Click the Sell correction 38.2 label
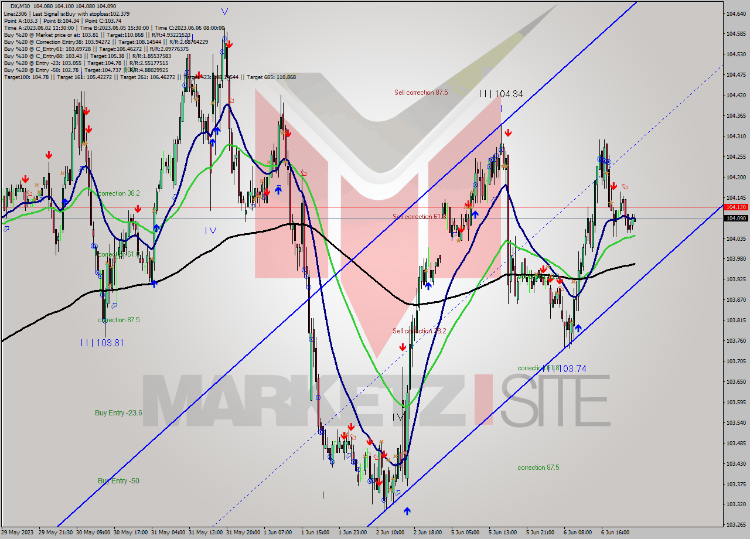 point(420,331)
